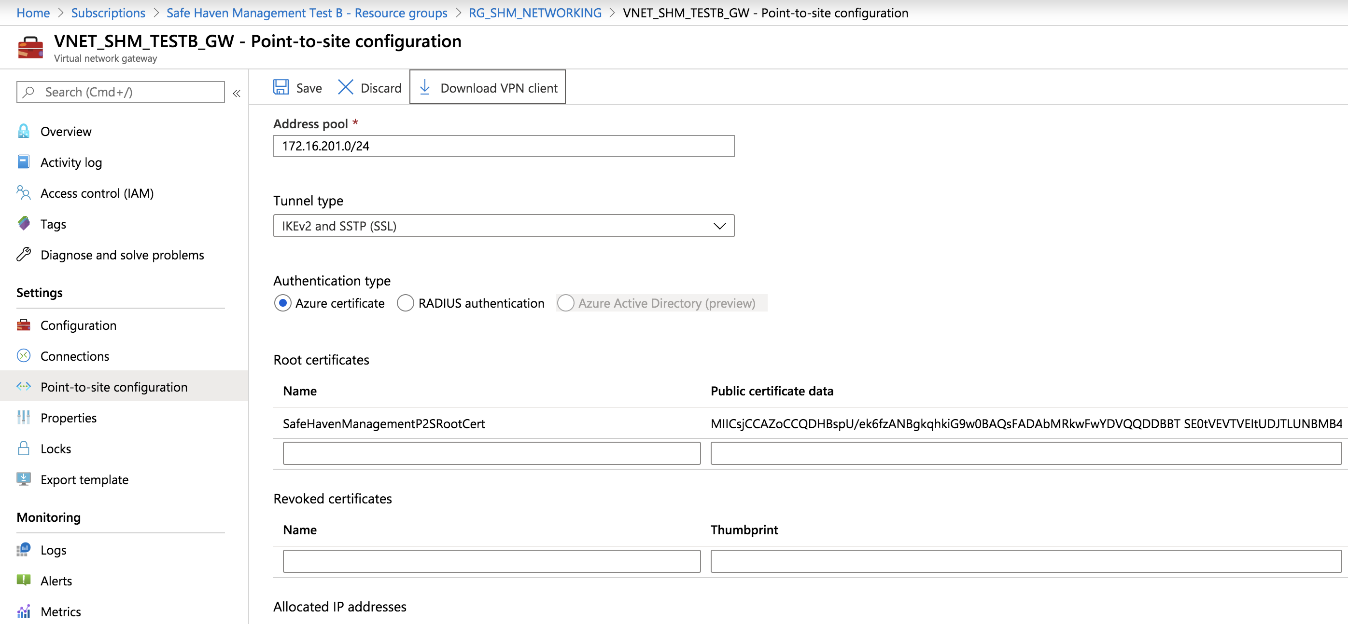This screenshot has width=1348, height=624.
Task: Click the Logs icon
Action: pos(24,550)
